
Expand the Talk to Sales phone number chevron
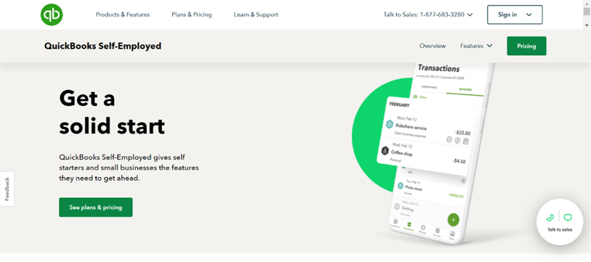pos(470,15)
